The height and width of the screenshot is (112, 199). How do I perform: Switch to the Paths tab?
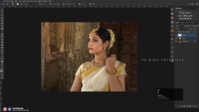coord(187,23)
